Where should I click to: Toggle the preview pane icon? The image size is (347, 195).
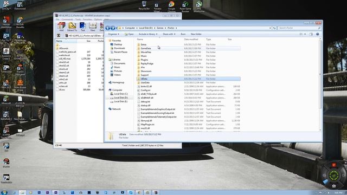(x=311, y=34)
